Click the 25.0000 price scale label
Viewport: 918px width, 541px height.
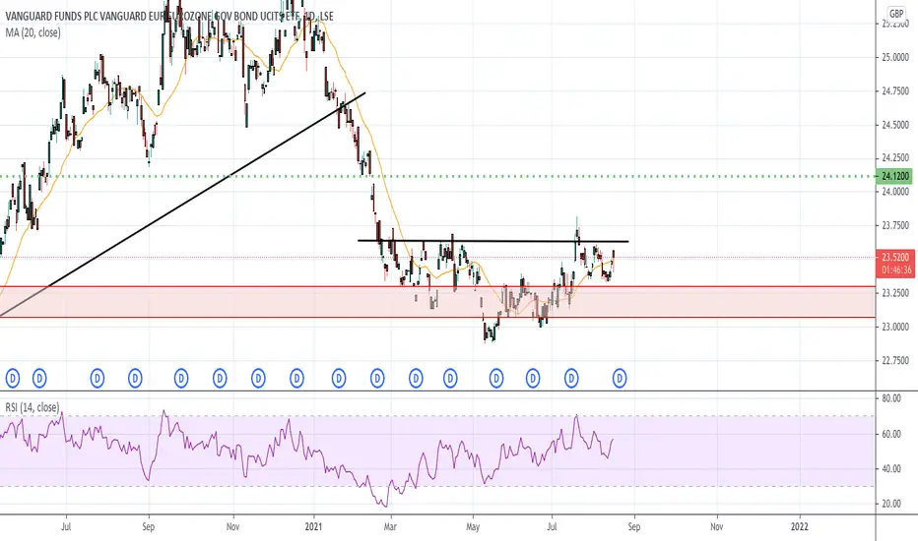click(895, 57)
